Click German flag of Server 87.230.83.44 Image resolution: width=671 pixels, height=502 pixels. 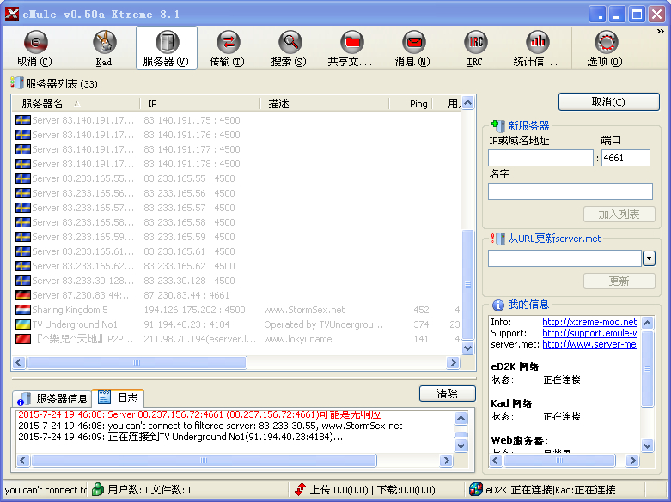[23, 295]
